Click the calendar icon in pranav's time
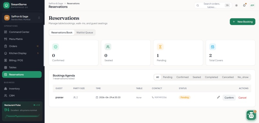Image resolution: width=259 pixels, height=123 pixels. (x=97, y=97)
